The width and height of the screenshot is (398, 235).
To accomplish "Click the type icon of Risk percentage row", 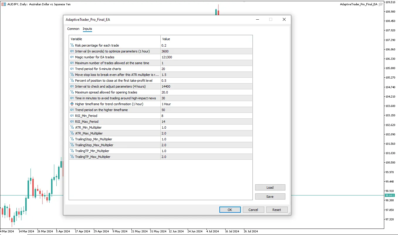I will tap(72, 45).
